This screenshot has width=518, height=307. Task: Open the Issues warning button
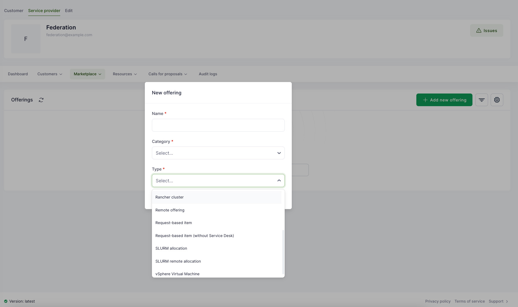(x=487, y=31)
